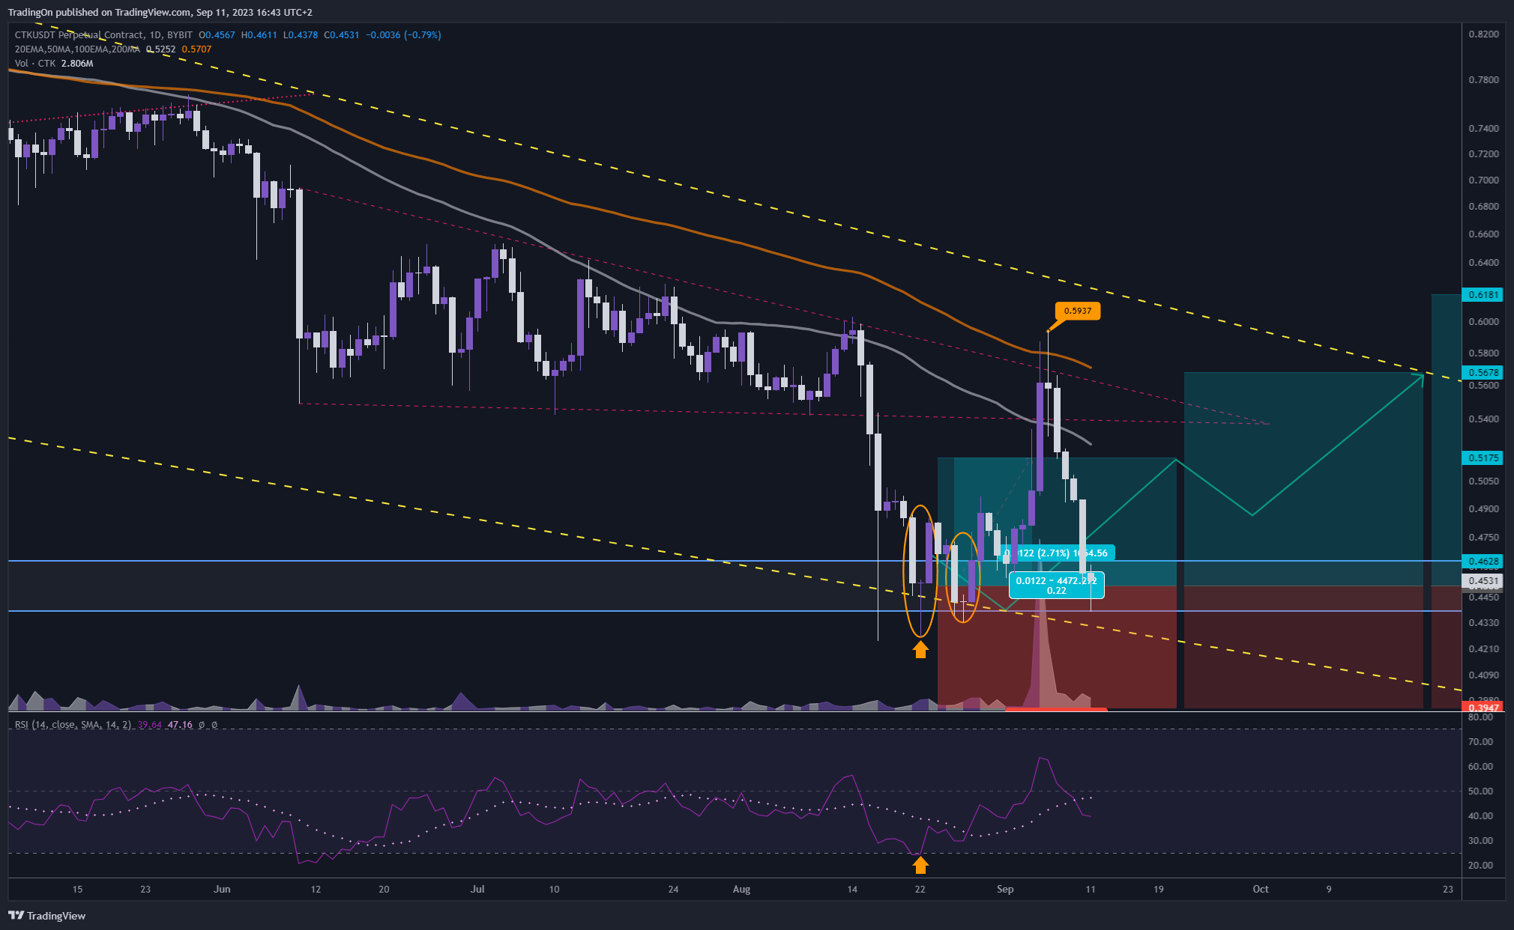Click the 0.4210 price scale tick
Viewport: 1514px width, 930px height.
click(x=1483, y=649)
